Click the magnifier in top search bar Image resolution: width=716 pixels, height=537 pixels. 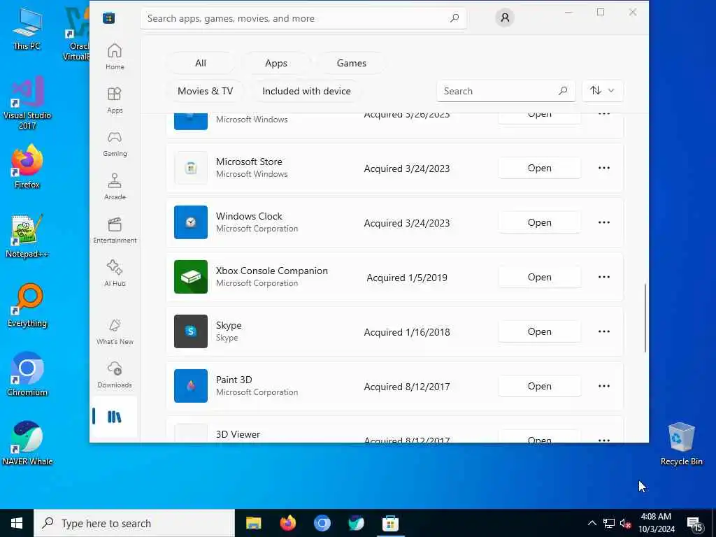pos(454,18)
